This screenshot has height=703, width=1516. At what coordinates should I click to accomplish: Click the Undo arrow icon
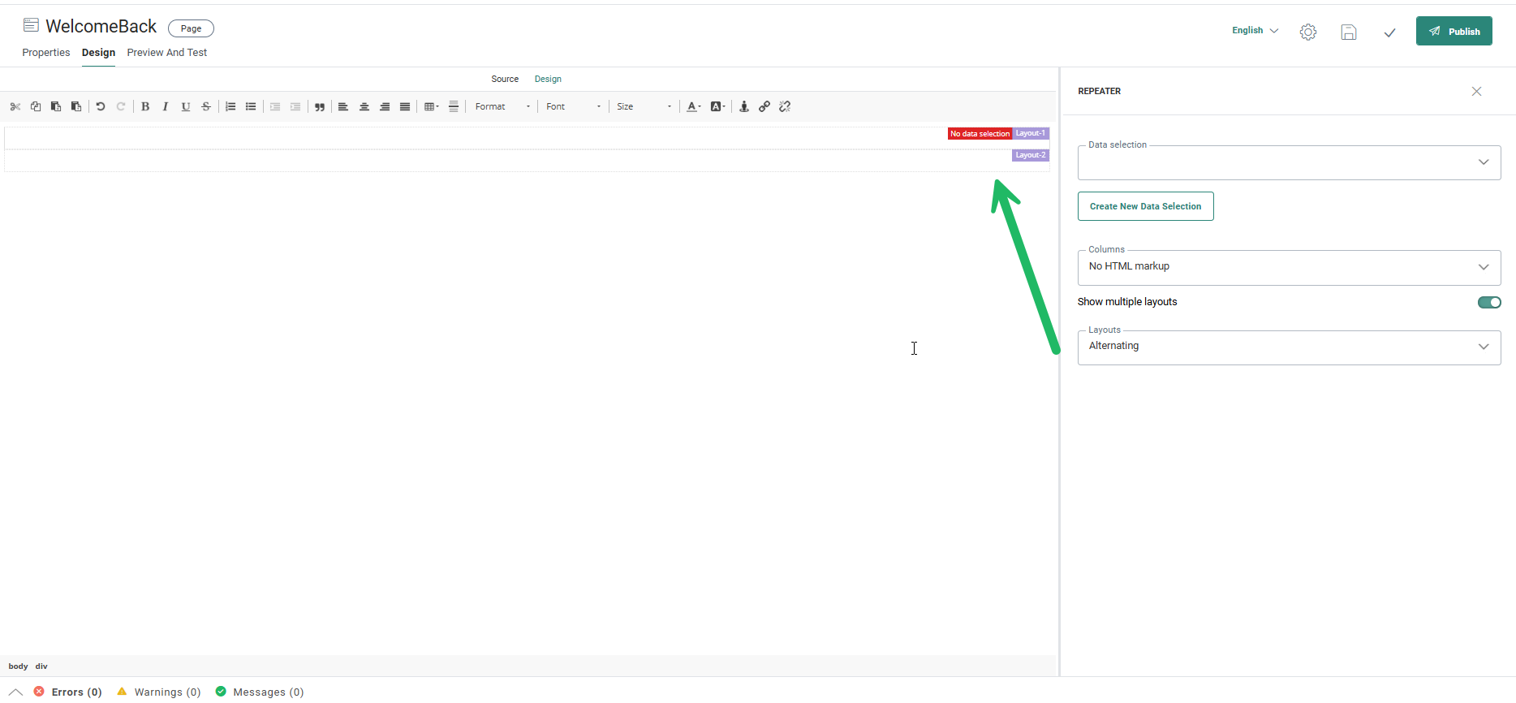101,106
